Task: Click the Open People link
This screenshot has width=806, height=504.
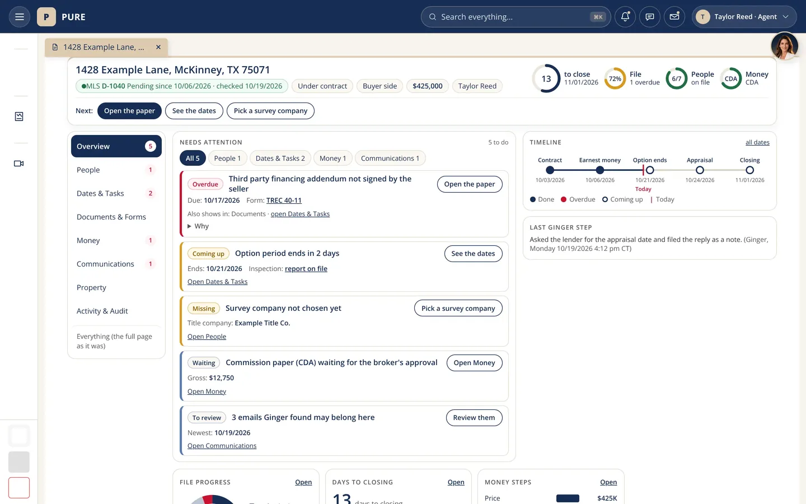Action: click(x=207, y=337)
